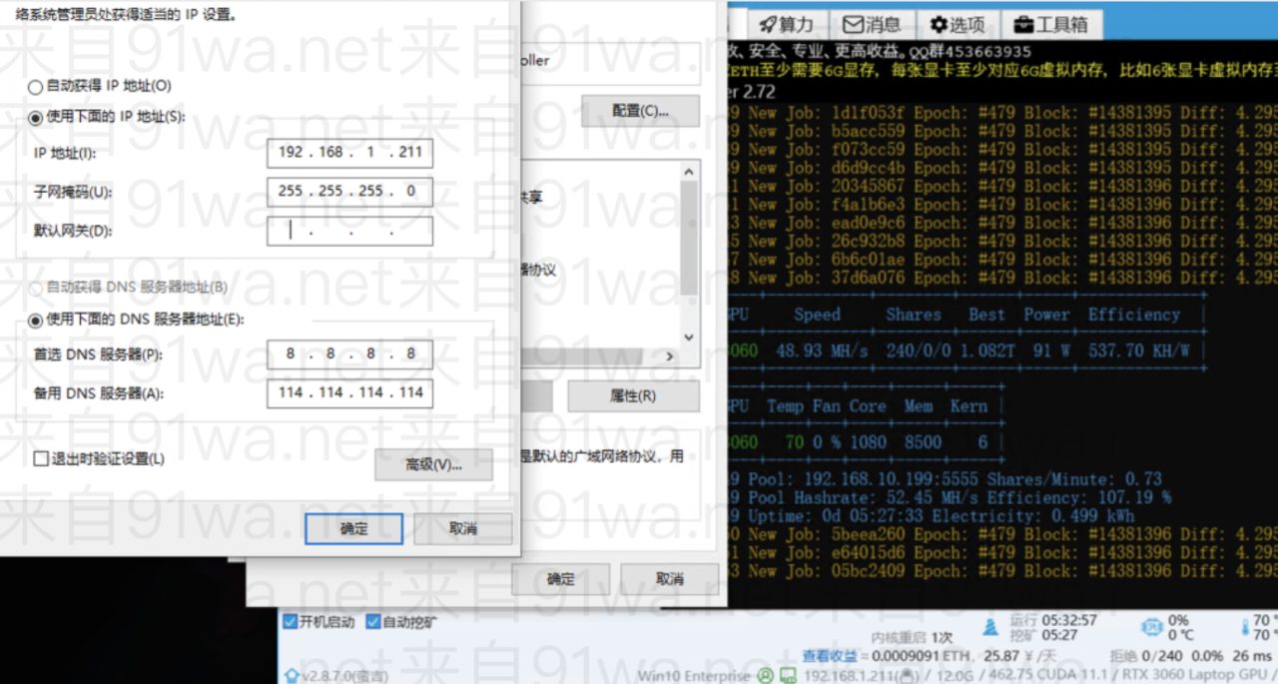
Task: Focus the empty 默认网关 field
Action: [x=349, y=231]
